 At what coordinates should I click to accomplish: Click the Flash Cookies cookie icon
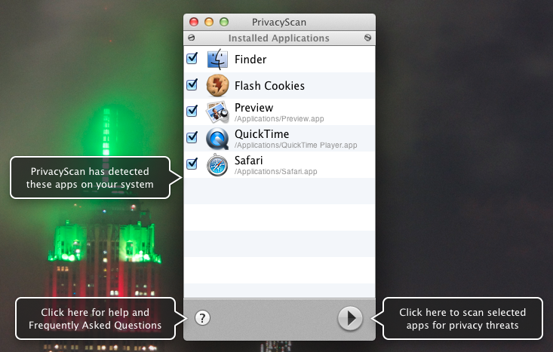[217, 86]
